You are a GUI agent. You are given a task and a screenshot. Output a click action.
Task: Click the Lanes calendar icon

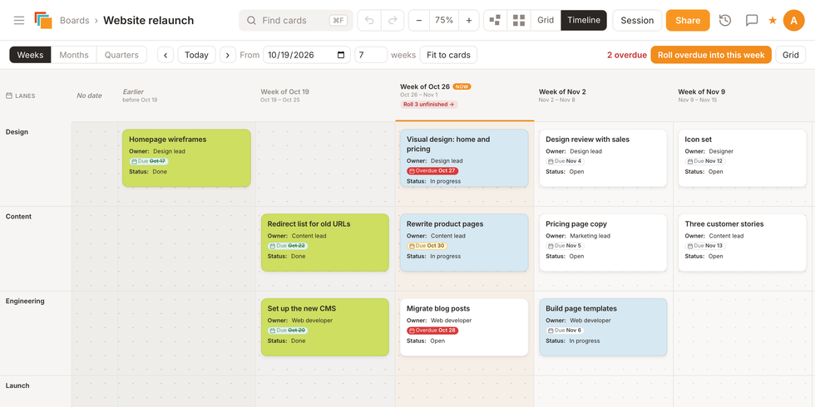coord(9,96)
